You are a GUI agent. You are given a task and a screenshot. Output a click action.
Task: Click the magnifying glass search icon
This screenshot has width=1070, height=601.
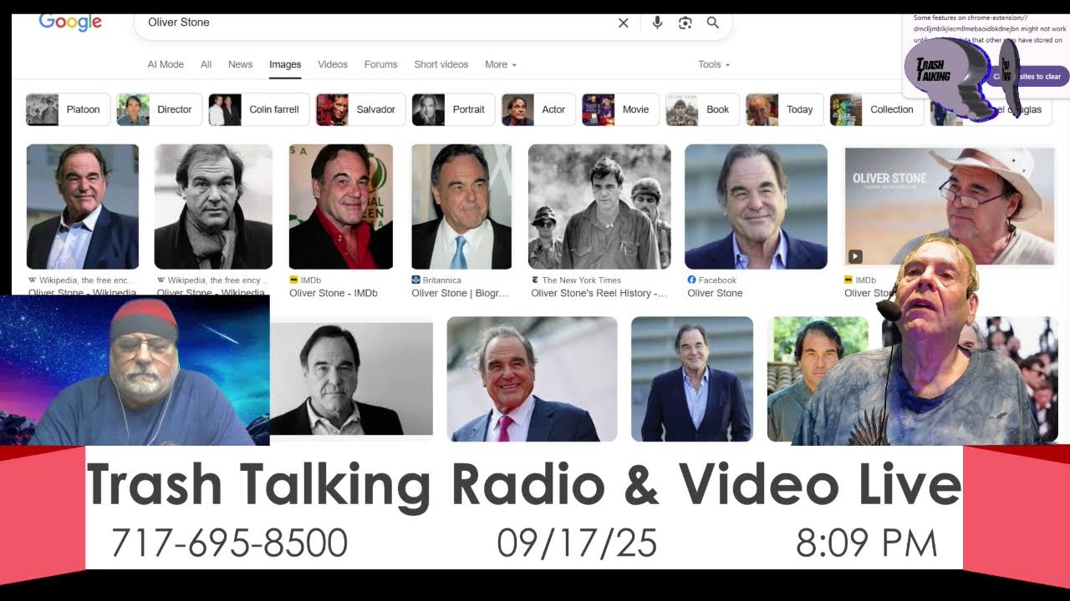point(713,23)
